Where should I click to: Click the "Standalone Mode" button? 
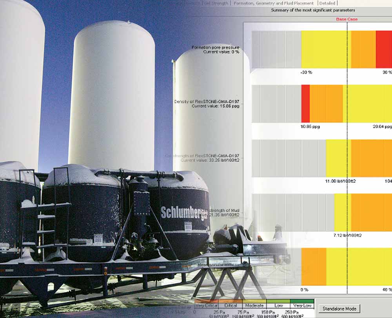point(340,308)
